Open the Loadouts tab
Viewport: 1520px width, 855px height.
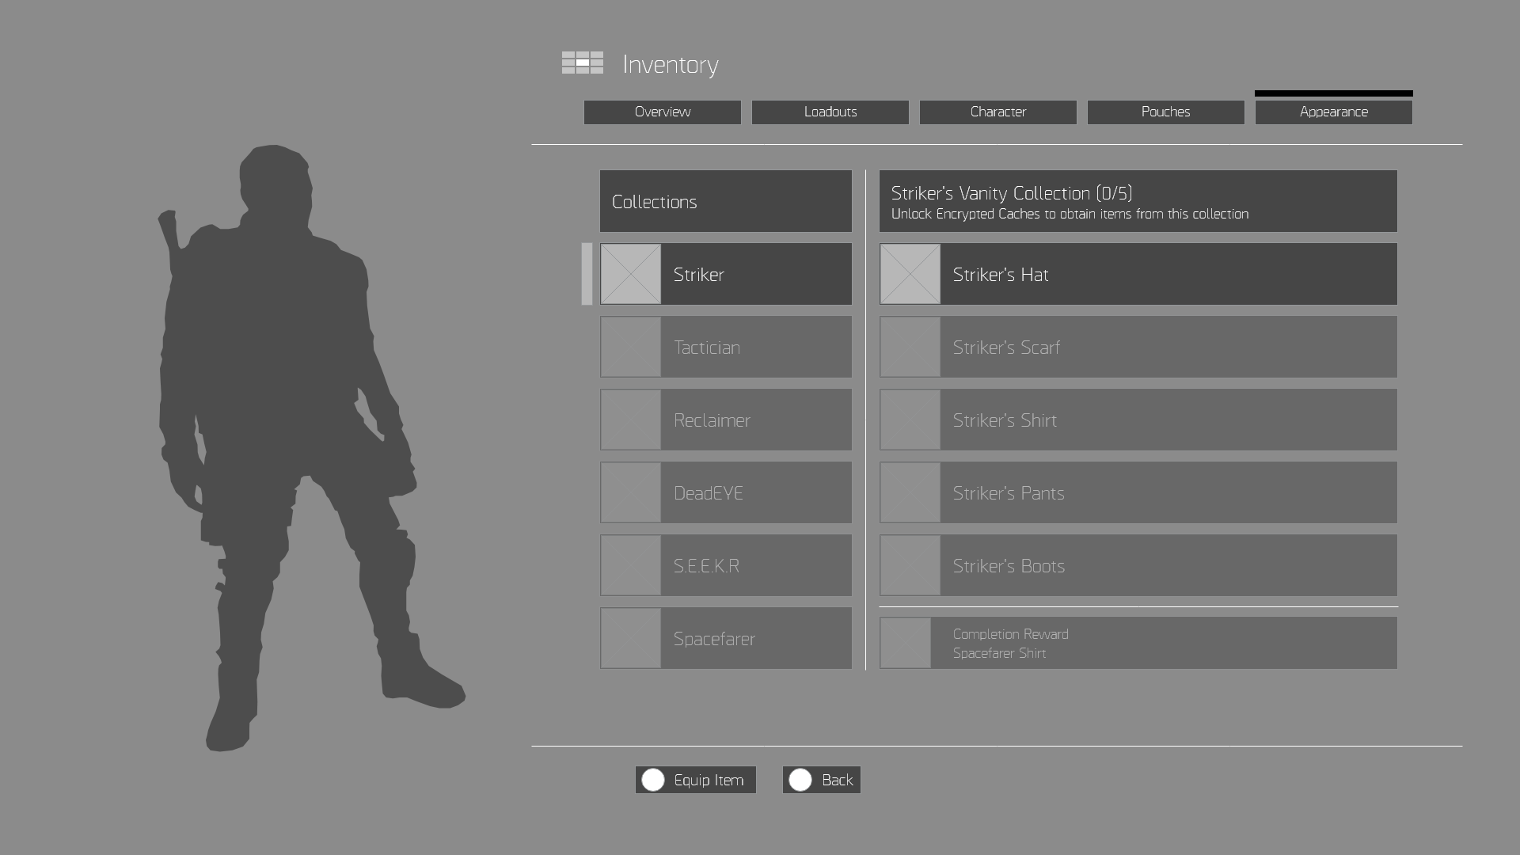(x=830, y=112)
